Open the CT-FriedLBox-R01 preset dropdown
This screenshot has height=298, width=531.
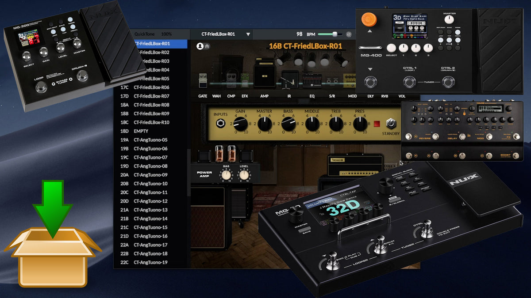pos(248,34)
